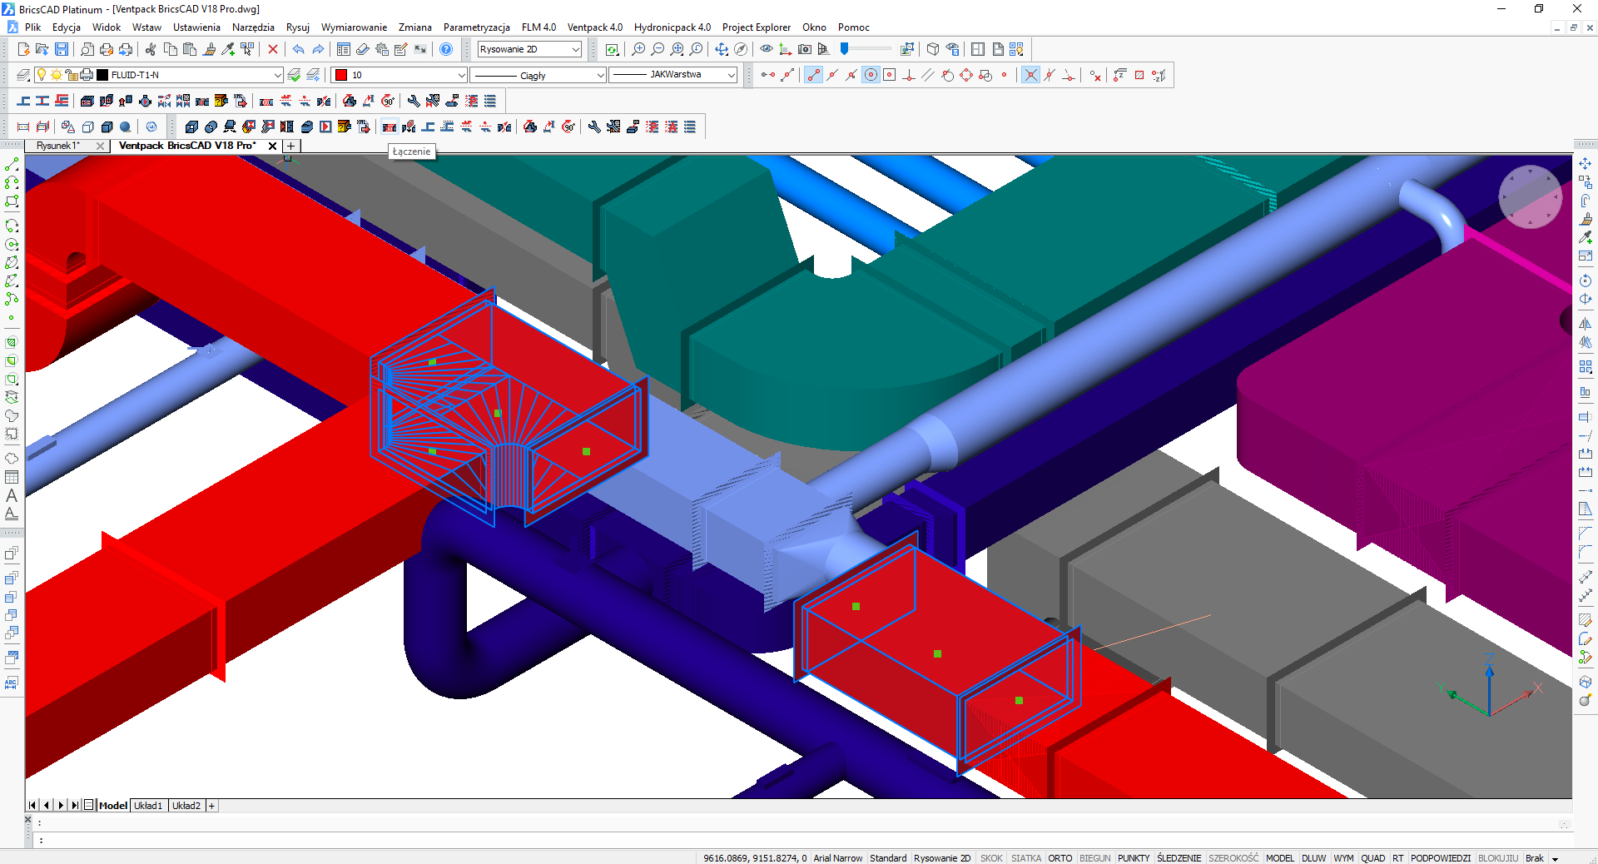Toggle SIATKA grid display
This screenshot has width=1598, height=864.
point(1025,858)
